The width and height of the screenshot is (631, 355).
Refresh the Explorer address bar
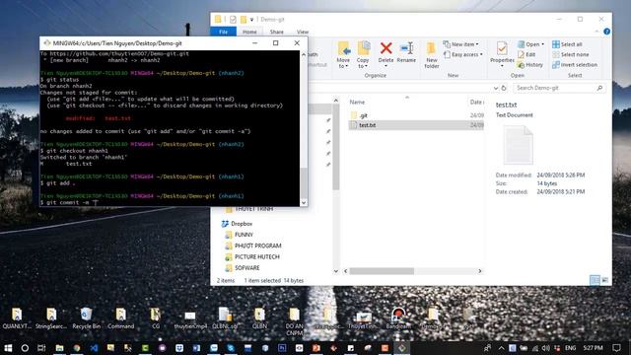pyautogui.click(x=504, y=88)
